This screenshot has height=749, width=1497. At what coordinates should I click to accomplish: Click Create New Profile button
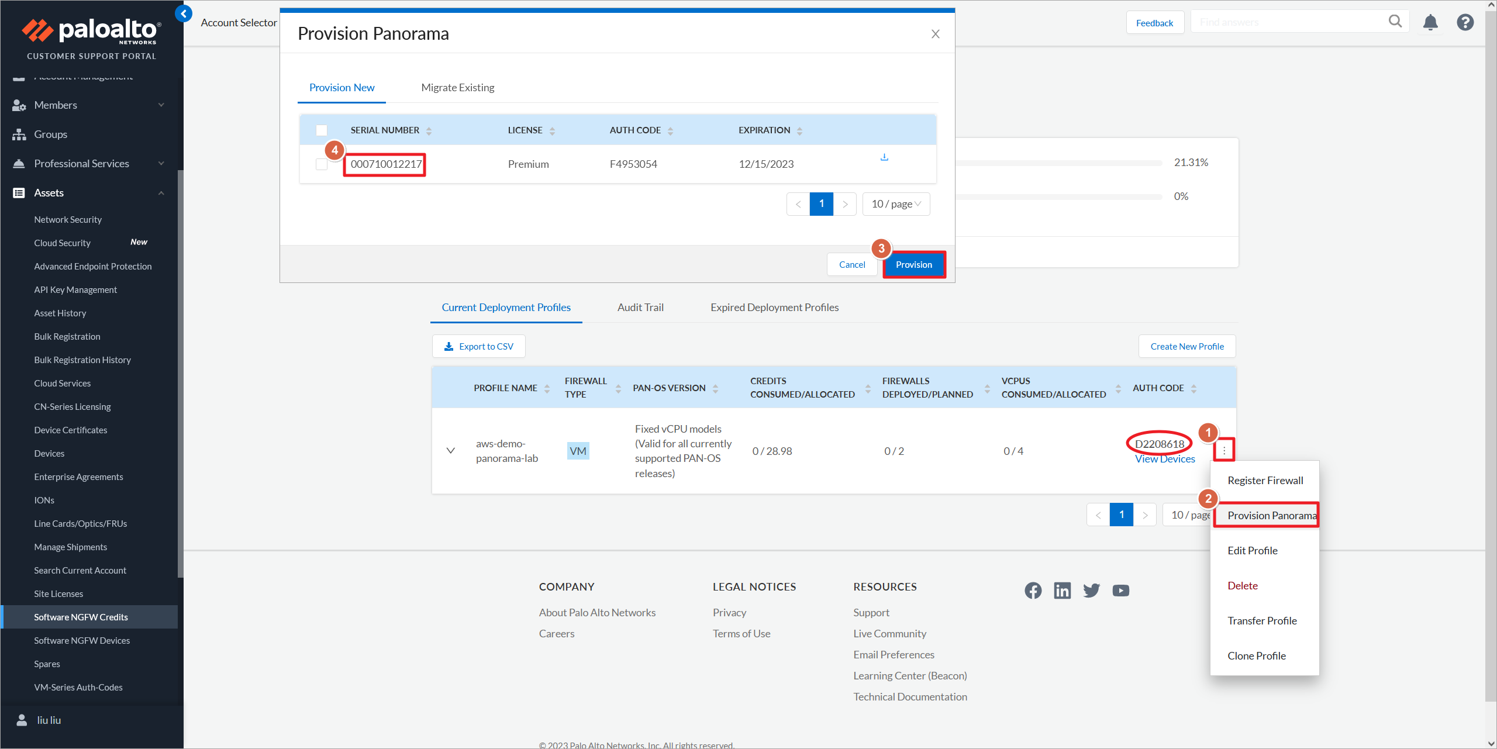(x=1187, y=347)
